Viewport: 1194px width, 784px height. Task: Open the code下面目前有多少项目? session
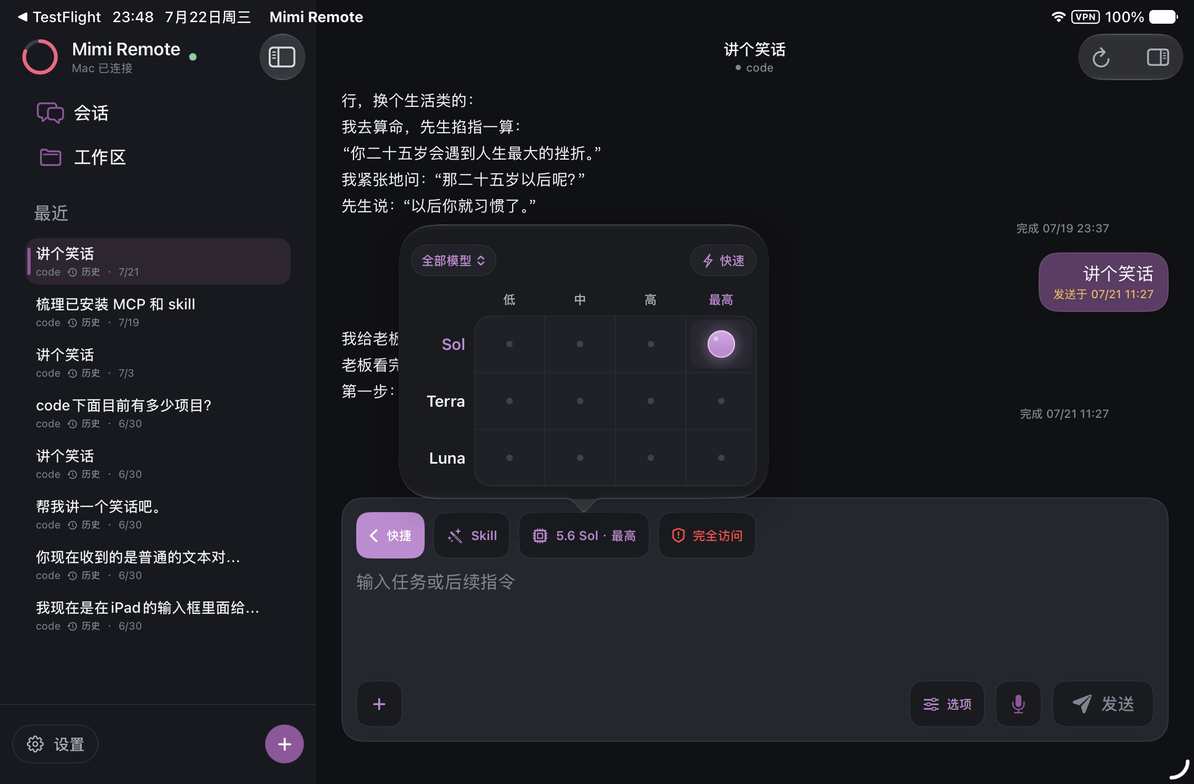click(x=159, y=413)
